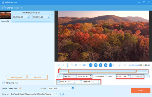Click the Fast Split button

tap(37, 77)
